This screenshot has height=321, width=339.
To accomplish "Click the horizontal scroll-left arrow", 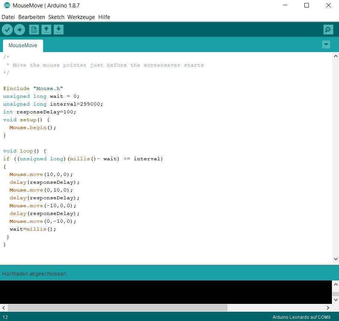I will (x=4, y=308).
